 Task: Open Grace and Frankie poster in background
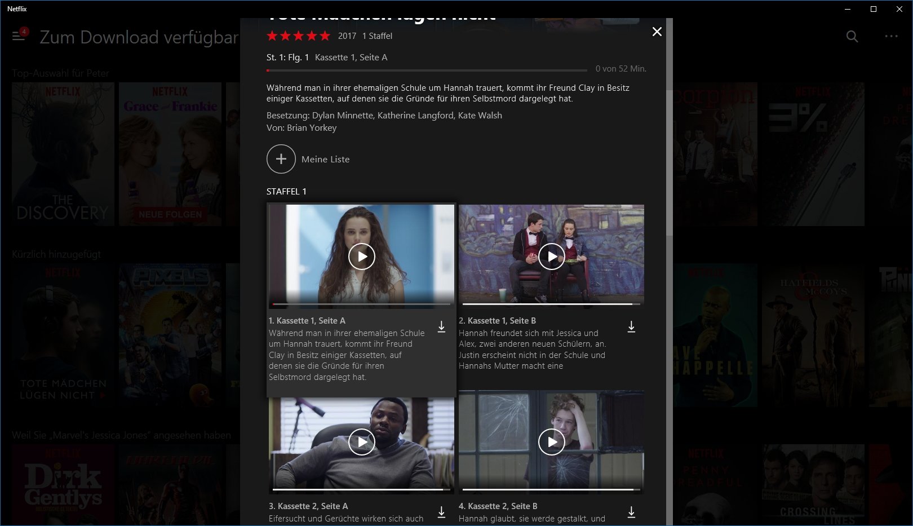pyautogui.click(x=170, y=154)
